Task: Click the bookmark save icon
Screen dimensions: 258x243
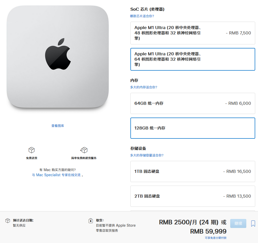Action: pyautogui.click(x=253, y=224)
